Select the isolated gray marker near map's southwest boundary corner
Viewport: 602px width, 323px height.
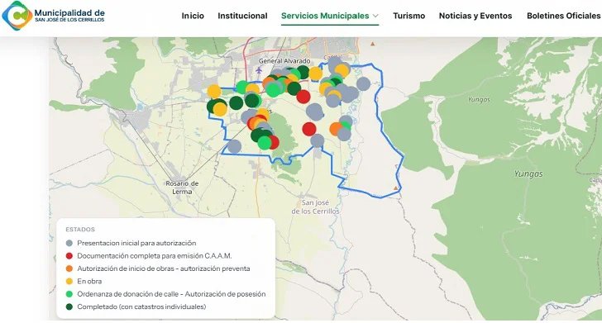234,146
